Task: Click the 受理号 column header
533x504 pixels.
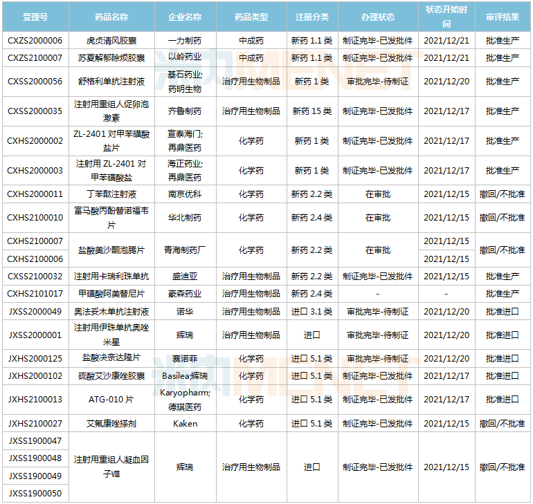Action: 35,17
